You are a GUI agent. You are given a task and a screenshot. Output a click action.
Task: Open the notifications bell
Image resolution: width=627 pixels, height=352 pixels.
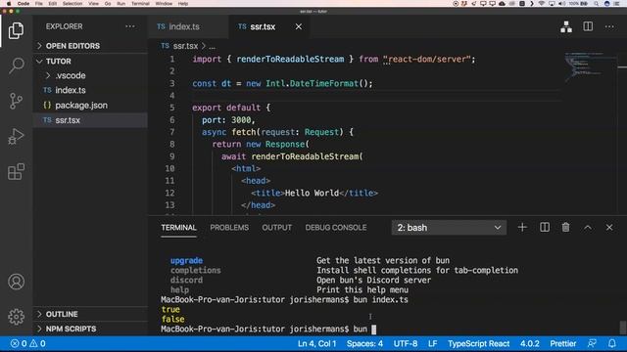pos(611,343)
